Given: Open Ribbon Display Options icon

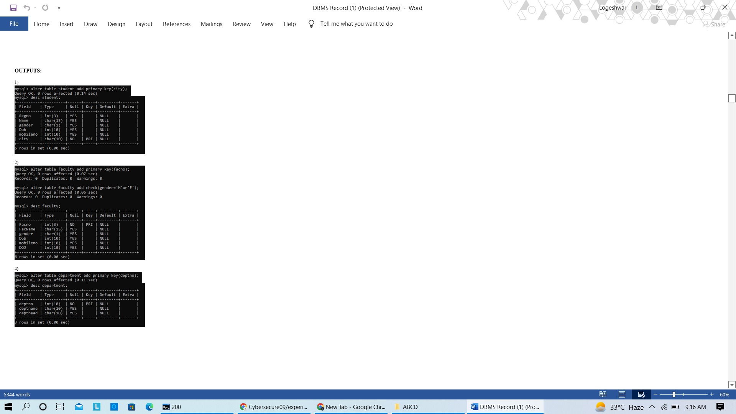Looking at the screenshot, I should tap(659, 8).
